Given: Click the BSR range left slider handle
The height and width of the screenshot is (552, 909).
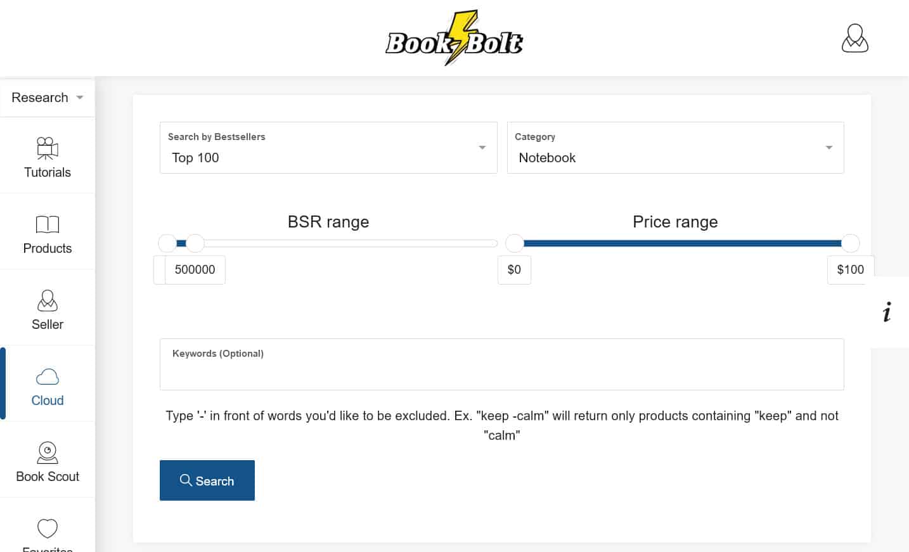Looking at the screenshot, I should point(167,243).
